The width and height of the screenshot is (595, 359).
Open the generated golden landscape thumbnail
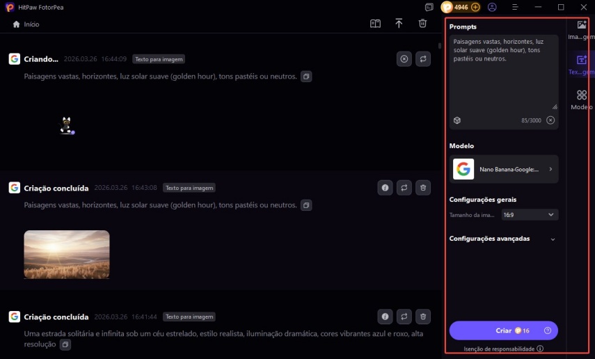[67, 255]
